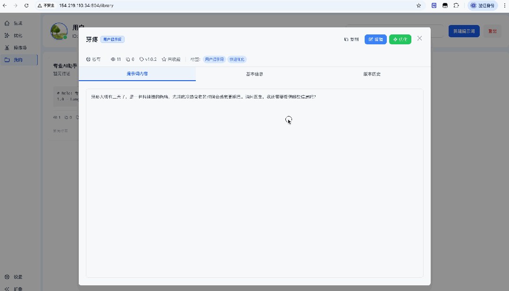The image size is (509, 291).
Task: Toggle the 未收藏 favorite star
Action: tap(164, 59)
